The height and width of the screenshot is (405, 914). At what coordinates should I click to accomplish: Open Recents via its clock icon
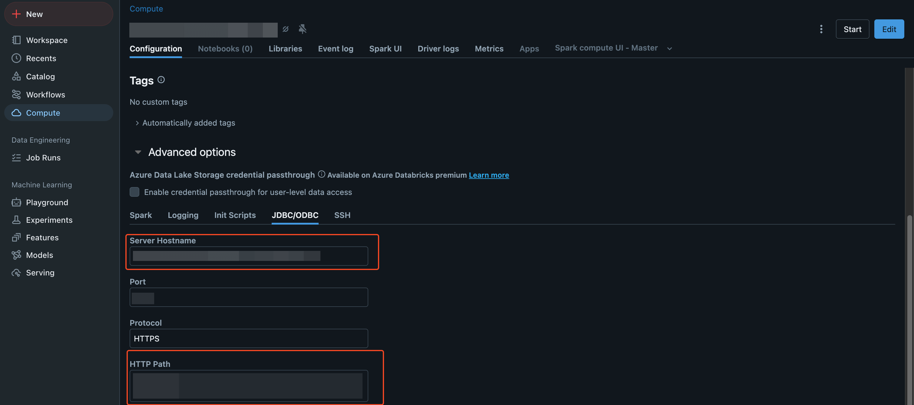[16, 58]
